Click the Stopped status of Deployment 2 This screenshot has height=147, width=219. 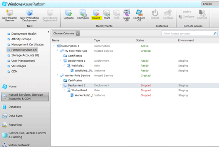point(146,85)
